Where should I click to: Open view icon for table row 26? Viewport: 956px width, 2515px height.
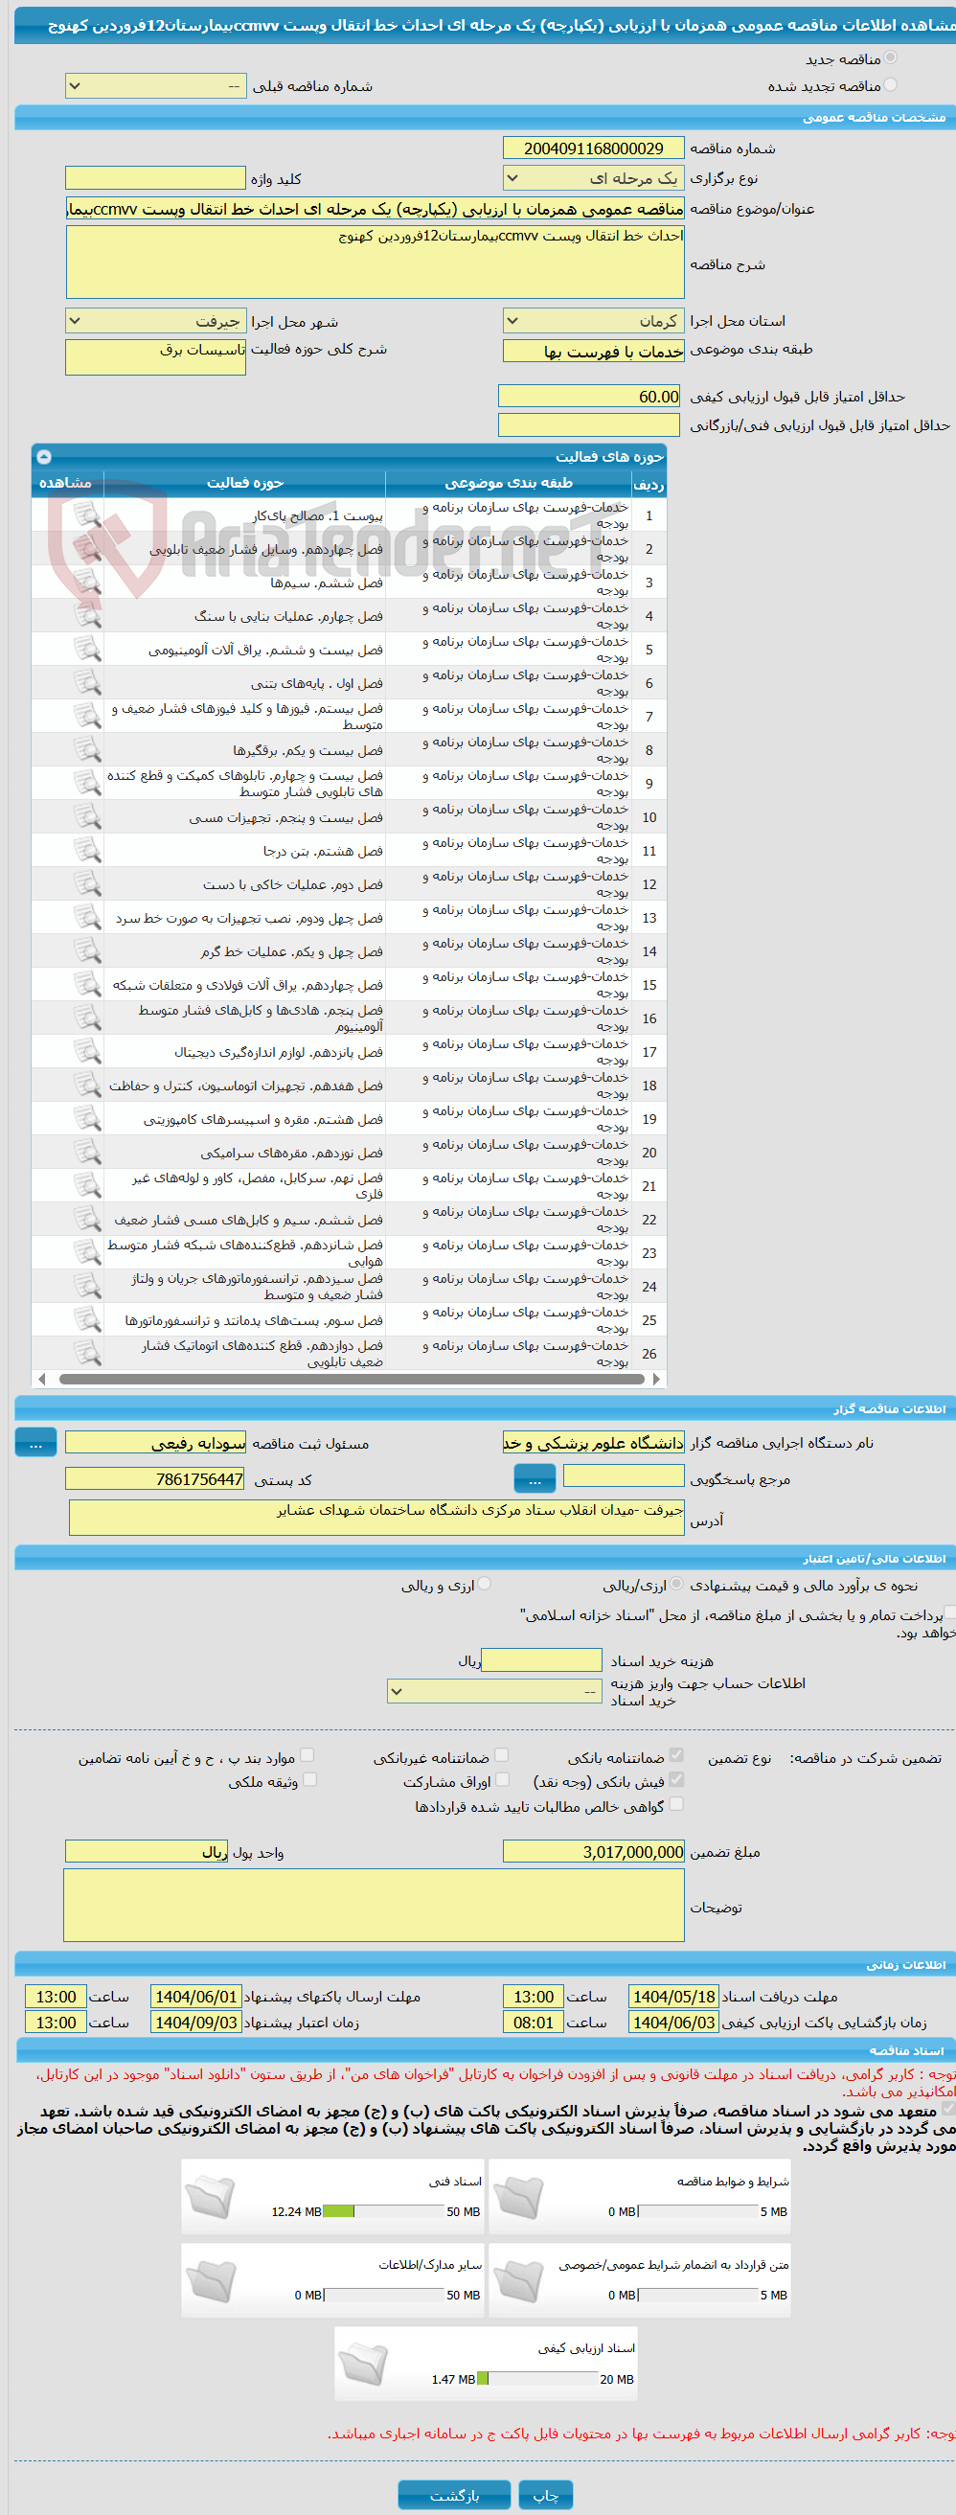click(87, 1352)
